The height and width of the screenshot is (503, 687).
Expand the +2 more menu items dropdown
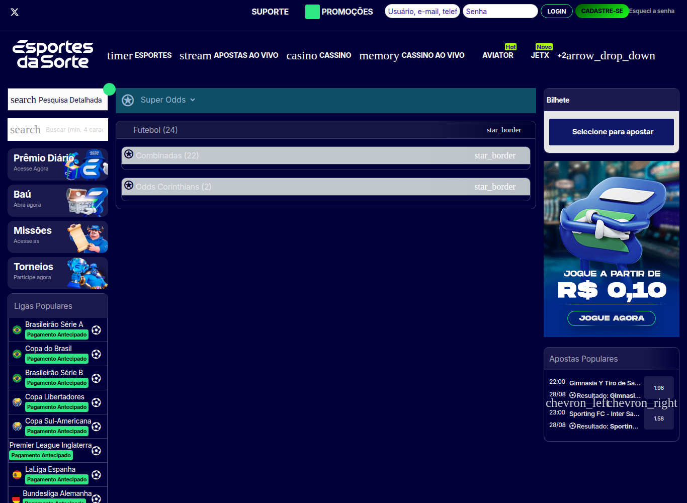pos(606,55)
